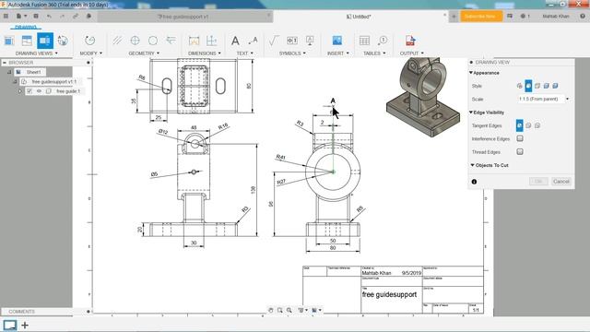Select the Dimension tool

pyautogui.click(x=195, y=41)
